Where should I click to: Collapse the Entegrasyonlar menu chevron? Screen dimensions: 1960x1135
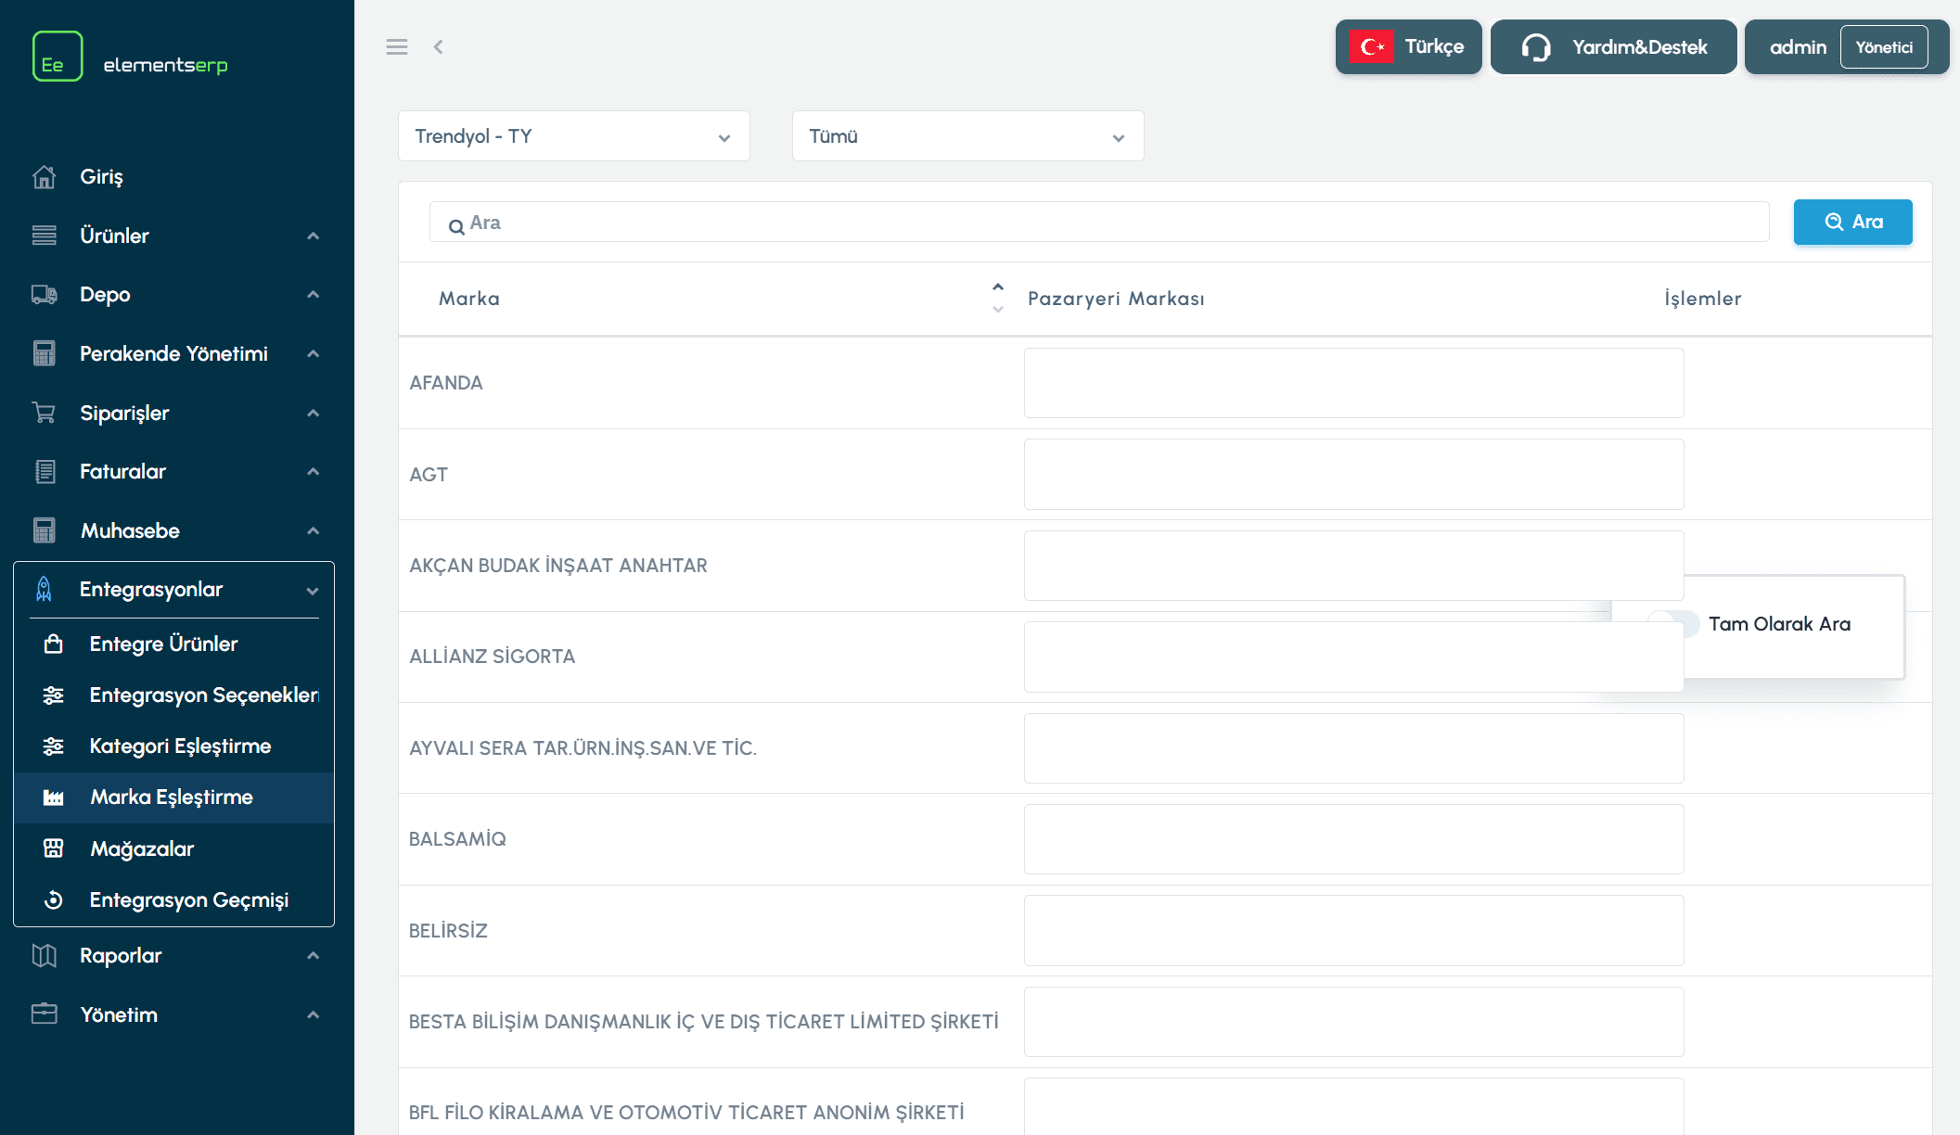click(x=313, y=591)
